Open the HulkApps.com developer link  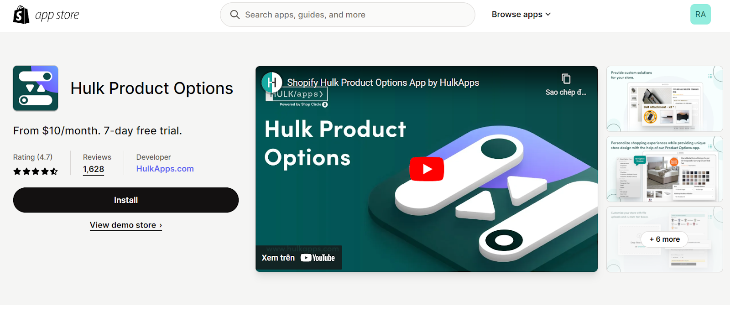point(165,169)
